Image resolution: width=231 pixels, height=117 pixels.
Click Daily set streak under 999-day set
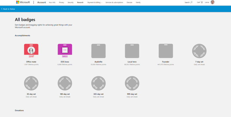(132, 97)
